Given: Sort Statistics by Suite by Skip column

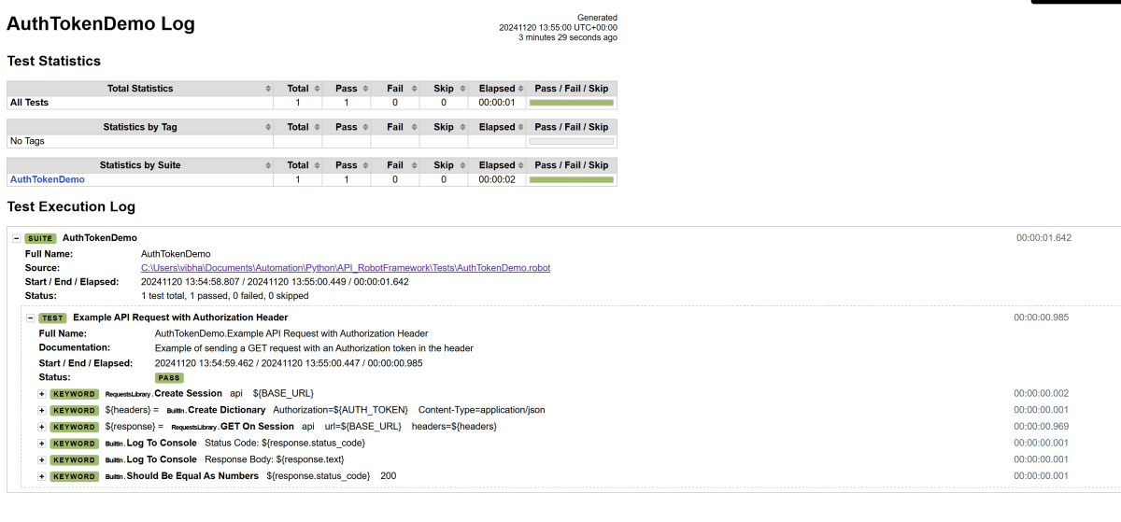Looking at the screenshot, I should coord(462,165).
